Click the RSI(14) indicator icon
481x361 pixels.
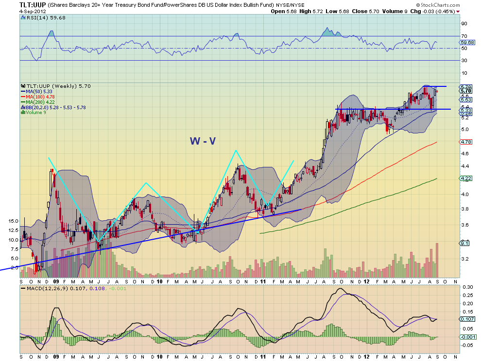[x=23, y=18]
